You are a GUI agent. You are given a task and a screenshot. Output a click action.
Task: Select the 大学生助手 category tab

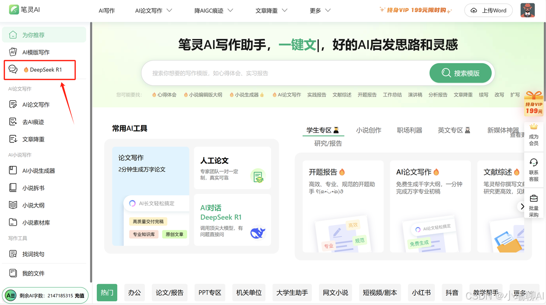pos(292,293)
